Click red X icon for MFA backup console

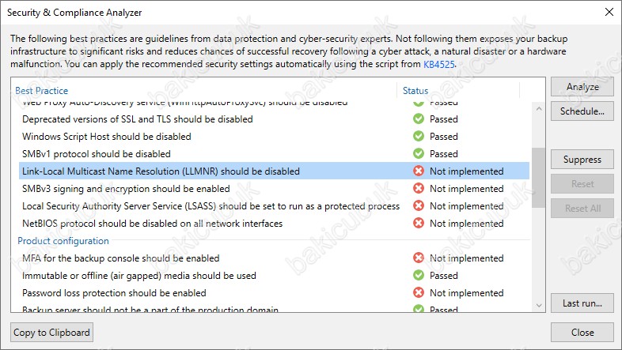click(418, 258)
